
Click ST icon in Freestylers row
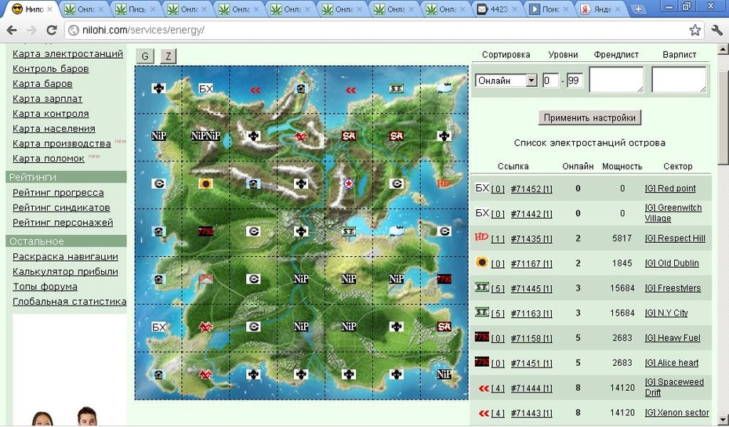tap(481, 287)
